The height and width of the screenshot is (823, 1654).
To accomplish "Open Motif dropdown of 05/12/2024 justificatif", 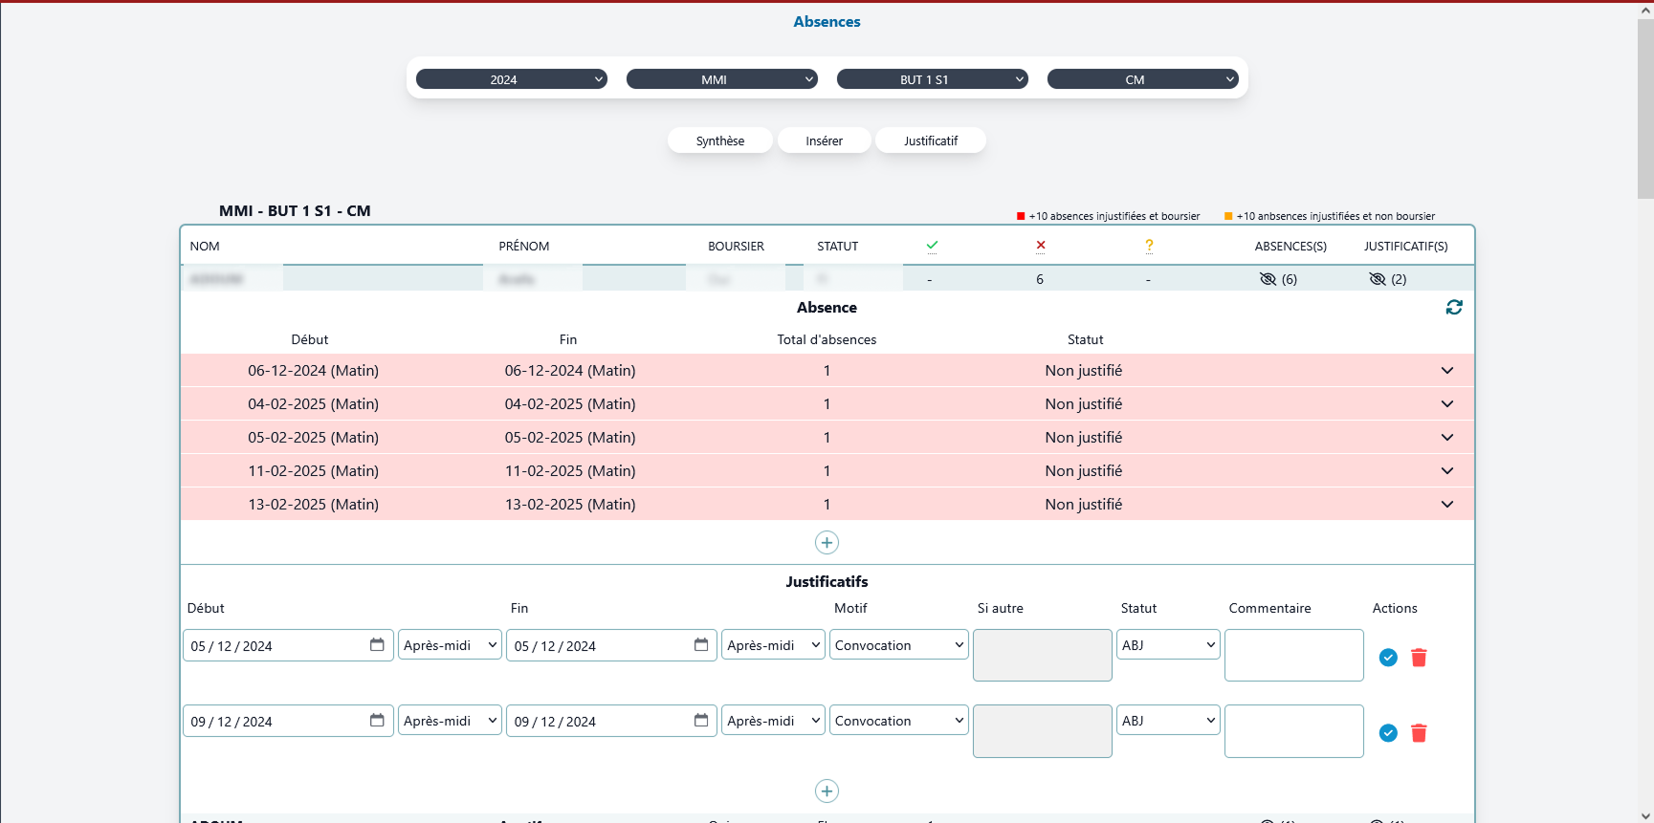I will (899, 645).
